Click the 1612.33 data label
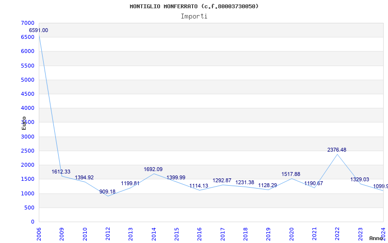The height and width of the screenshot is (243, 388). 61,172
